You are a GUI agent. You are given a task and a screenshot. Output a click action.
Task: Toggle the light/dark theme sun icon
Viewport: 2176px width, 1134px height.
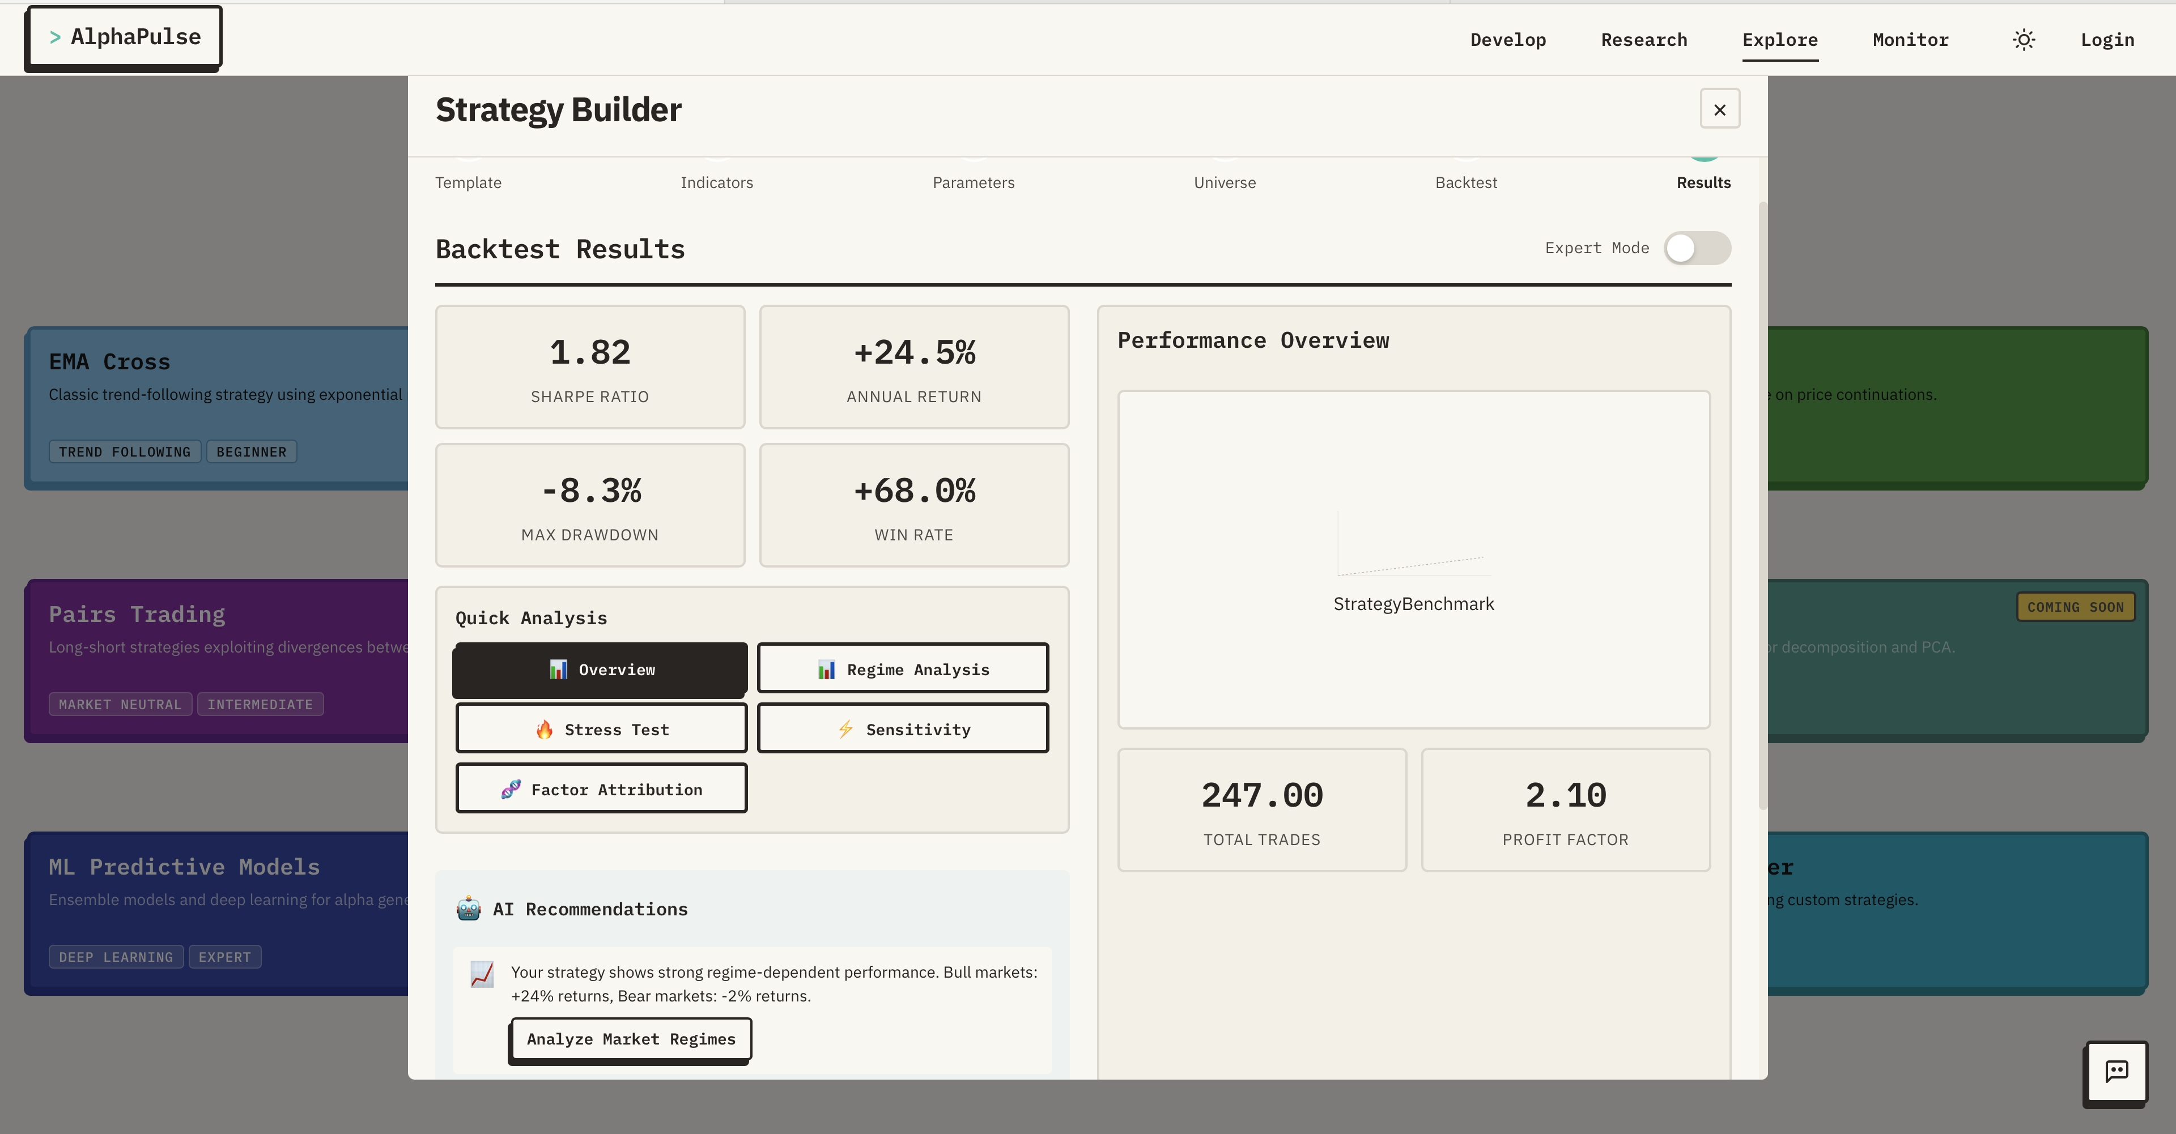[2023, 40]
